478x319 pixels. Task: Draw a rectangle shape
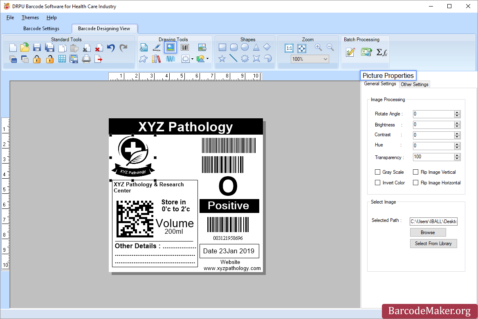(x=222, y=47)
